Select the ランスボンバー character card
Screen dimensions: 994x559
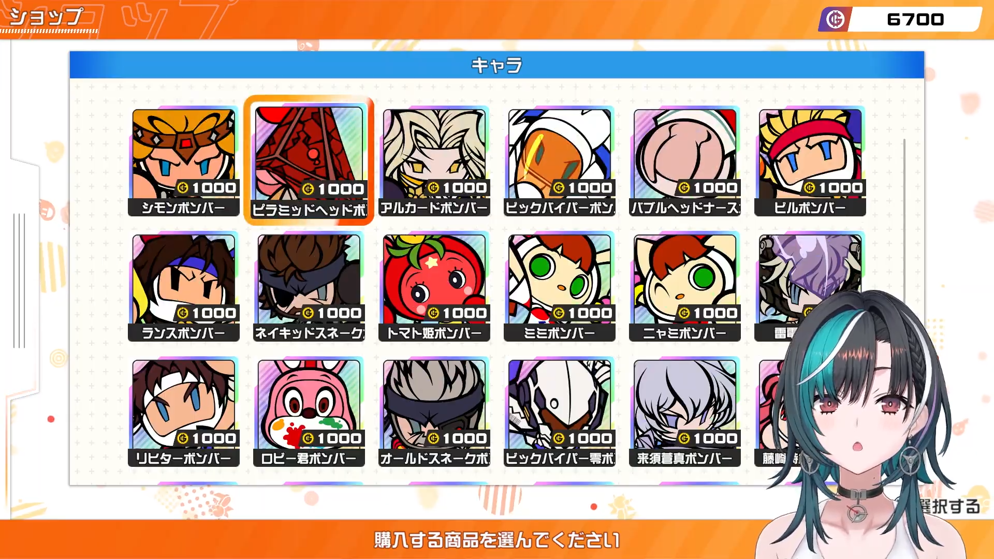[x=184, y=287]
